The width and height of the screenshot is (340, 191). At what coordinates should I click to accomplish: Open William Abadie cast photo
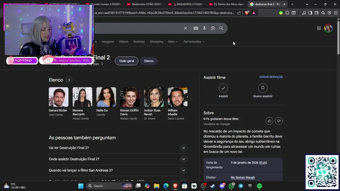click(177, 97)
